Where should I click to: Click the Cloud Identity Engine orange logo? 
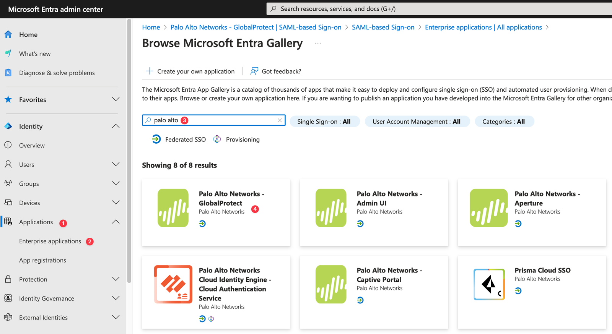tap(173, 284)
